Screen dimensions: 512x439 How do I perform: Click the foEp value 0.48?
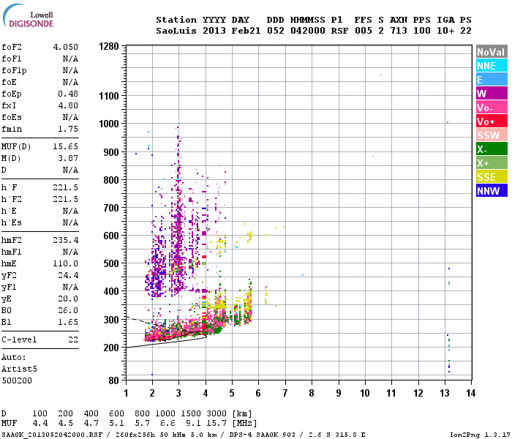click(68, 94)
